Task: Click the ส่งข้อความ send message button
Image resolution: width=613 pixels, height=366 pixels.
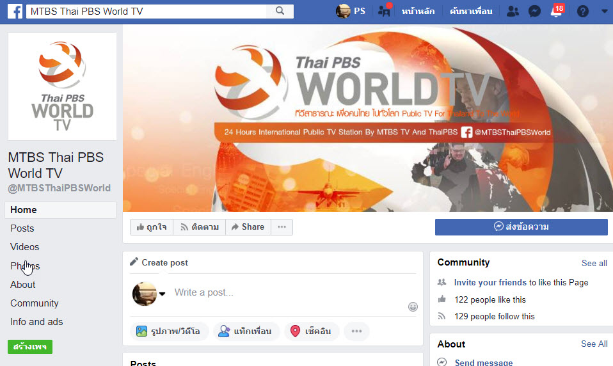Action: pyautogui.click(x=521, y=227)
